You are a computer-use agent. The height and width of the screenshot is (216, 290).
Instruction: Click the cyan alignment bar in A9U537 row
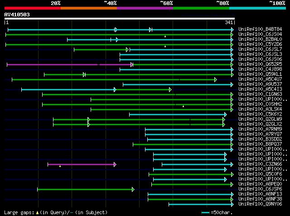point(178,85)
